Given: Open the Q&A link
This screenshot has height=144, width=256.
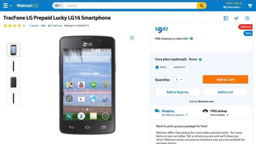Looking at the screenshot, I should point(43,26).
